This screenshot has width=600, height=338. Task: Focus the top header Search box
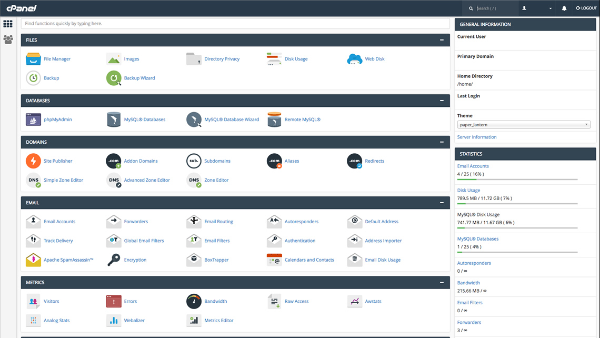[x=496, y=8]
